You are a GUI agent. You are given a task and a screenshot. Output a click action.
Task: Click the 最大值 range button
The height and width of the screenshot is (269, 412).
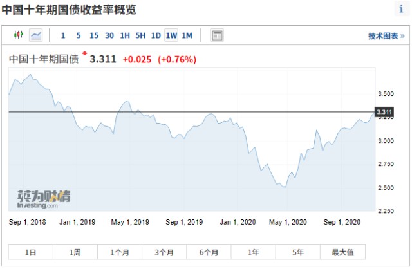click(342, 252)
